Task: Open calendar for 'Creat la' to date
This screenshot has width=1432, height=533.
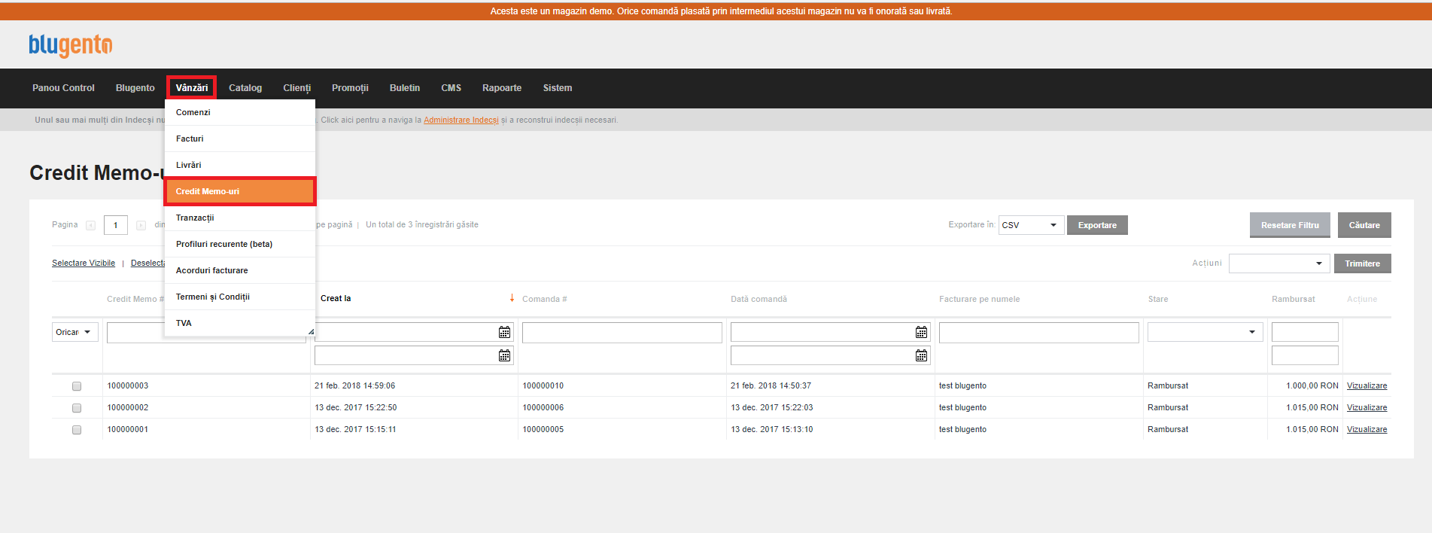Action: (x=504, y=355)
